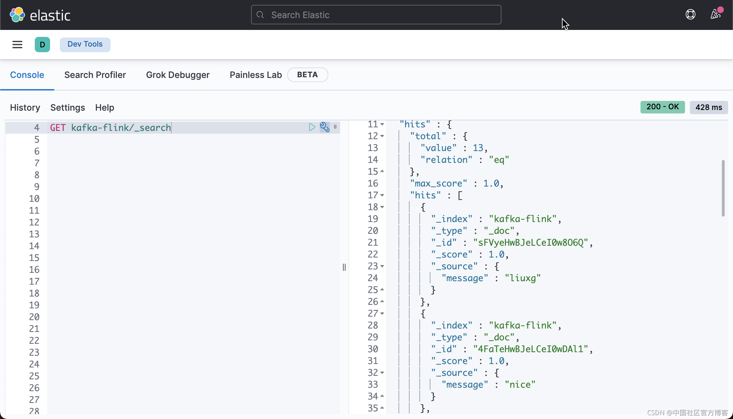Send the kafka-flink search request with the play icon
The height and width of the screenshot is (419, 733).
pos(312,127)
